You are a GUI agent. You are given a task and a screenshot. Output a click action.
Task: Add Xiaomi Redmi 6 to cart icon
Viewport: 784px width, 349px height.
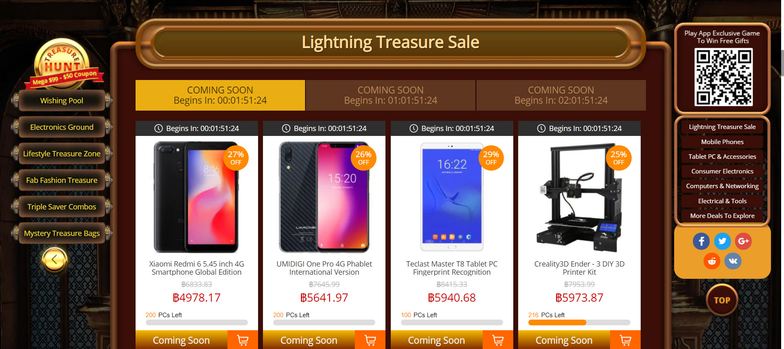(243, 340)
